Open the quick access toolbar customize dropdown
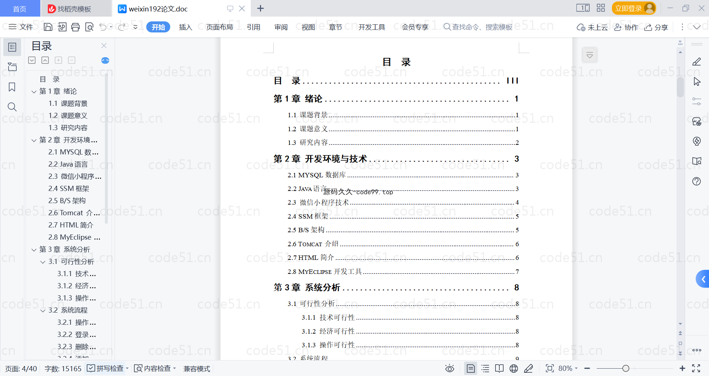Viewport: 709px width, 376px height. click(136, 27)
